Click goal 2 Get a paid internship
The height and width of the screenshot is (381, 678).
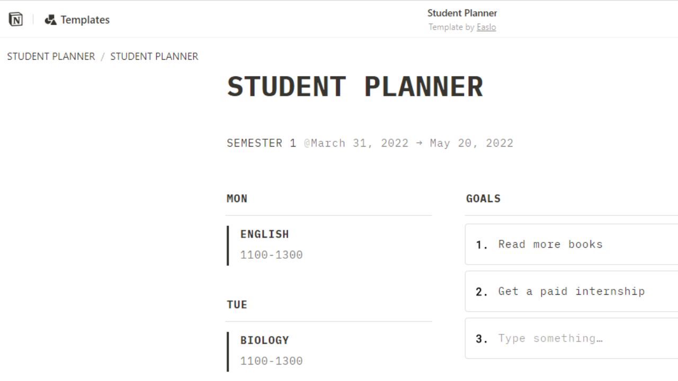point(571,291)
